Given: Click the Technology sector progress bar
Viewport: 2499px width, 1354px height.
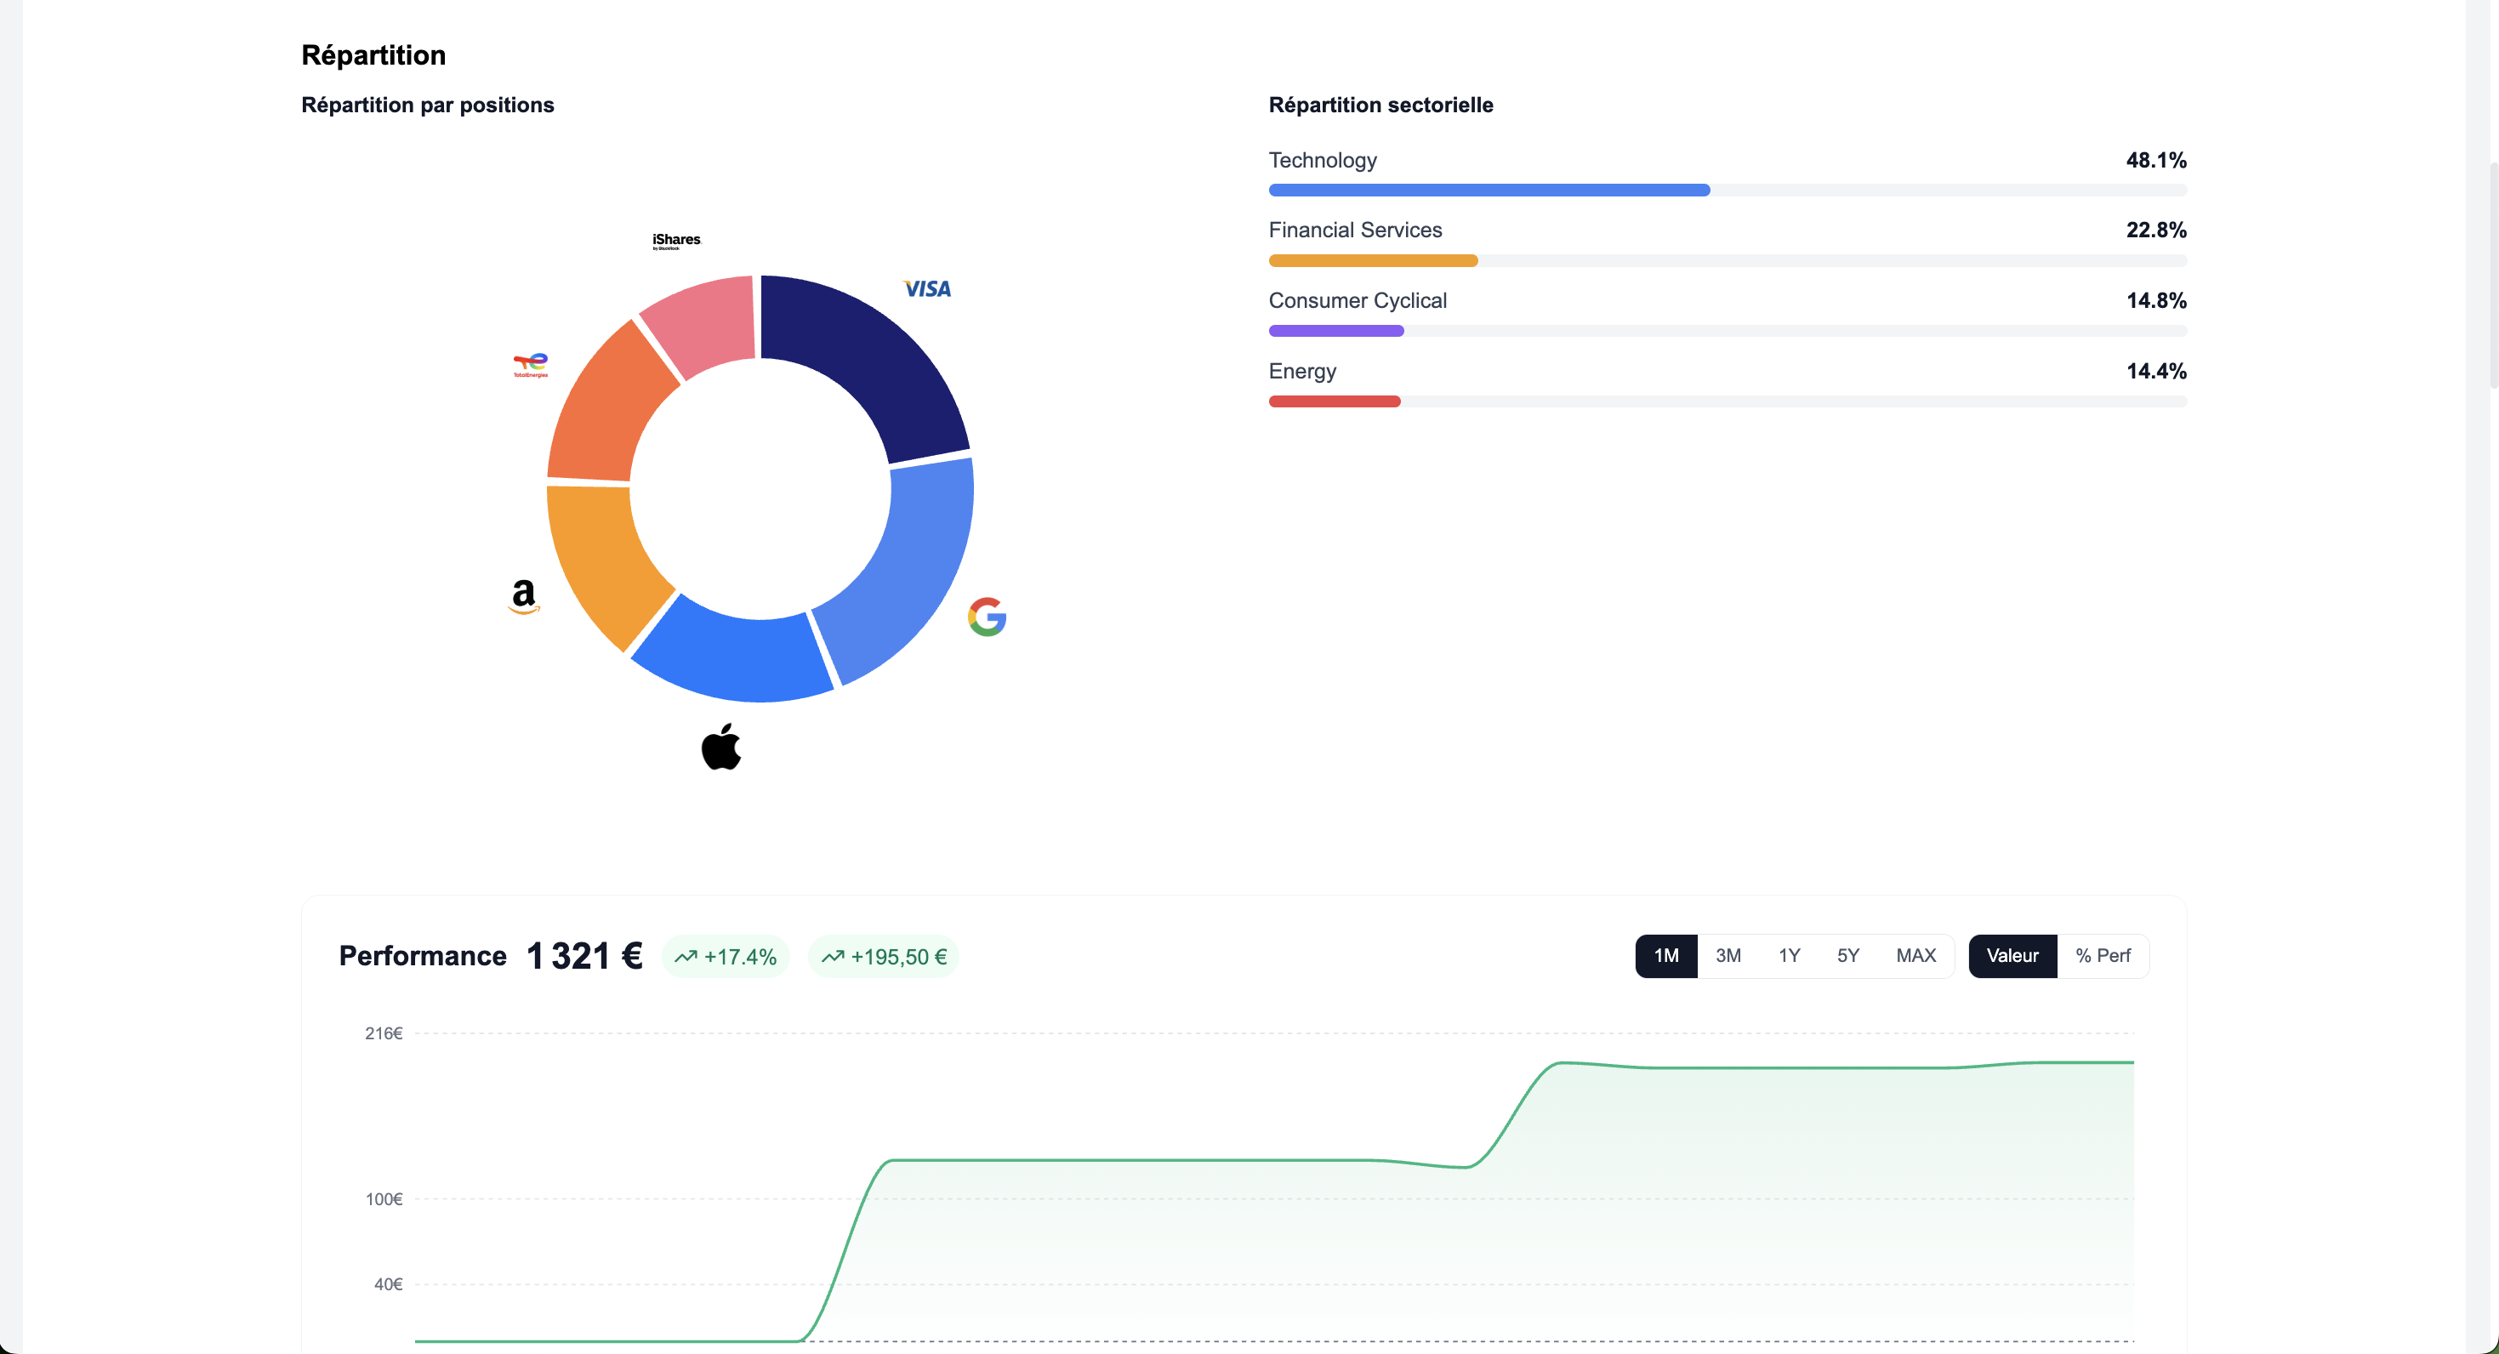Looking at the screenshot, I should 1489,191.
